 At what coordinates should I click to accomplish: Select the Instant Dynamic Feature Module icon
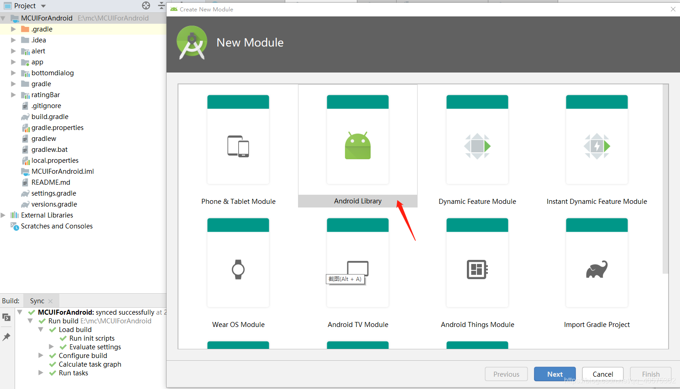(x=597, y=146)
